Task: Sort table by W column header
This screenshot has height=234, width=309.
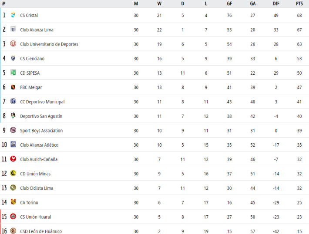Action: coord(159,3)
